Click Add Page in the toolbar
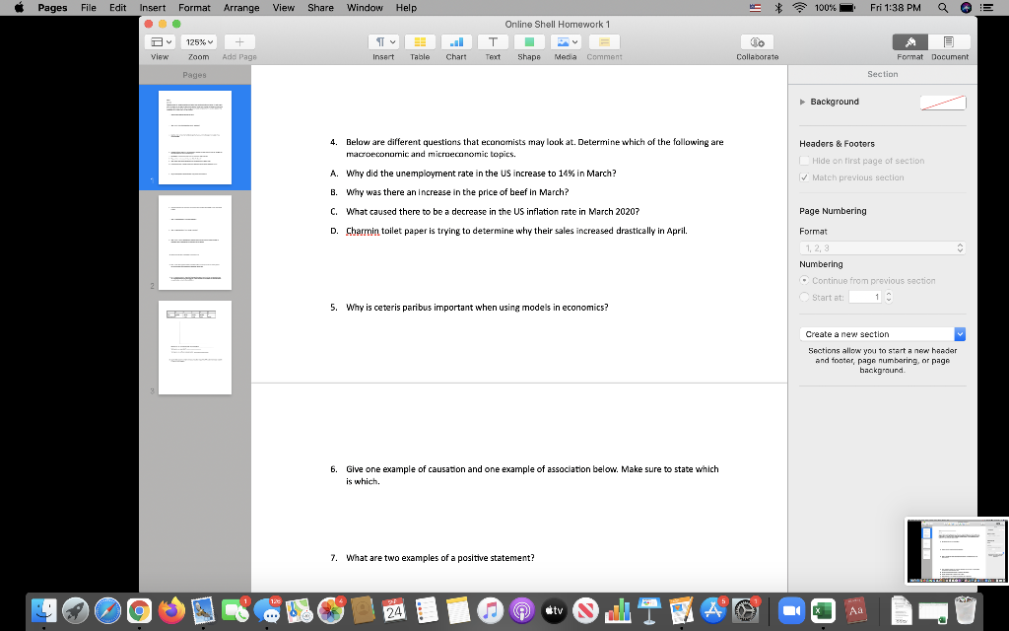The height and width of the screenshot is (631, 1009). (x=238, y=41)
